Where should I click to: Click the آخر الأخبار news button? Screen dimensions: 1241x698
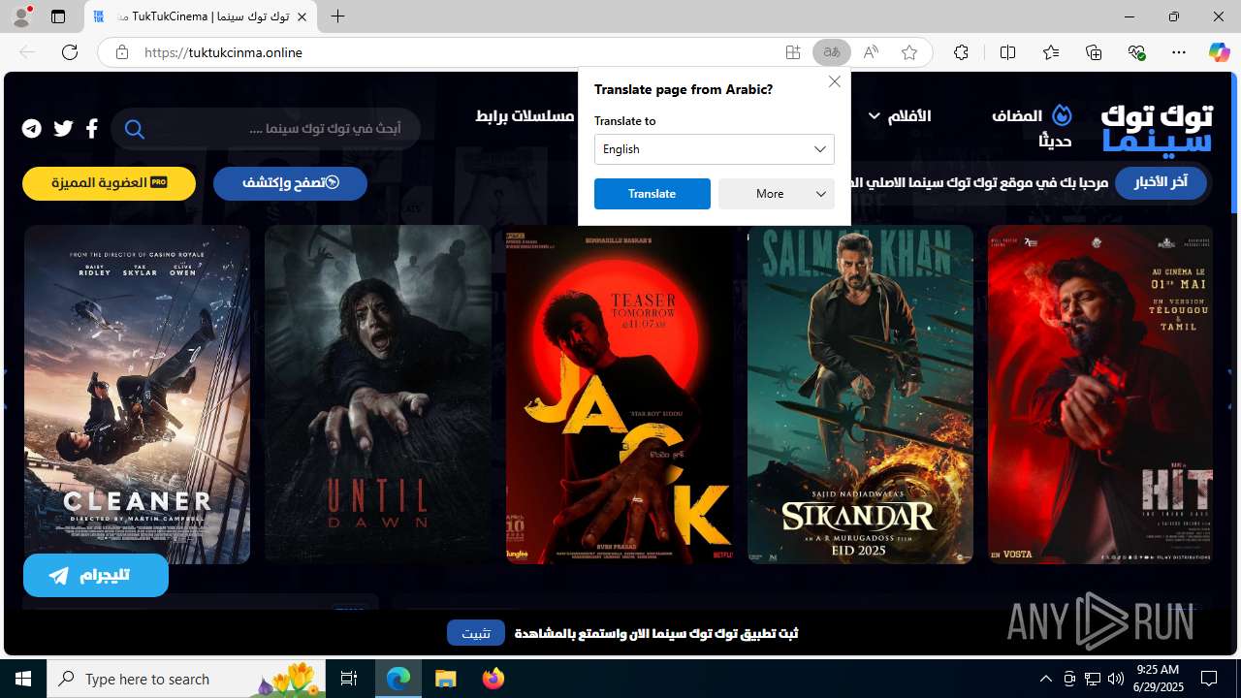(1161, 182)
